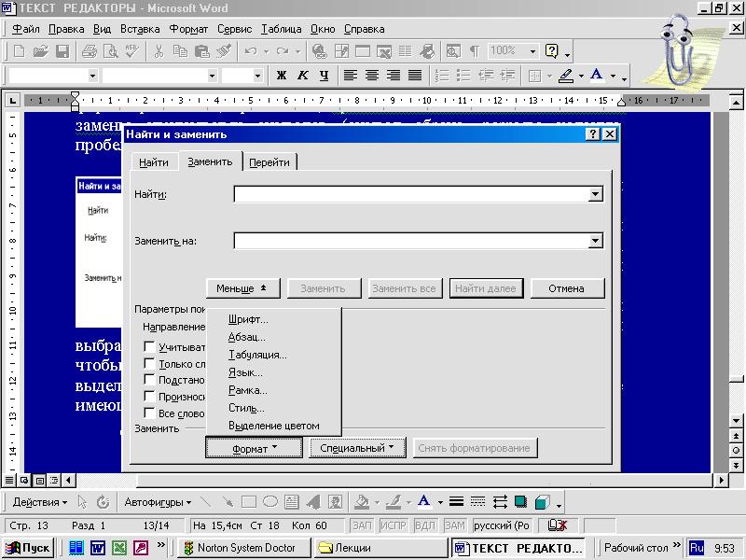
Task: Open the 'Сервис' menu
Action: pyautogui.click(x=235, y=29)
